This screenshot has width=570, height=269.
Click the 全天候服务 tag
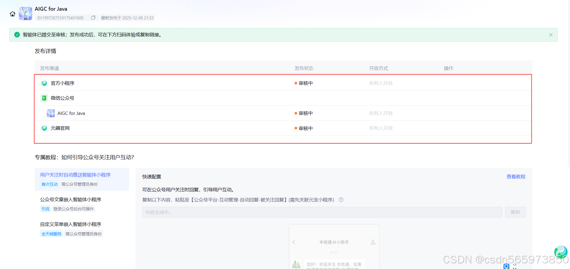pyautogui.click(x=52, y=234)
